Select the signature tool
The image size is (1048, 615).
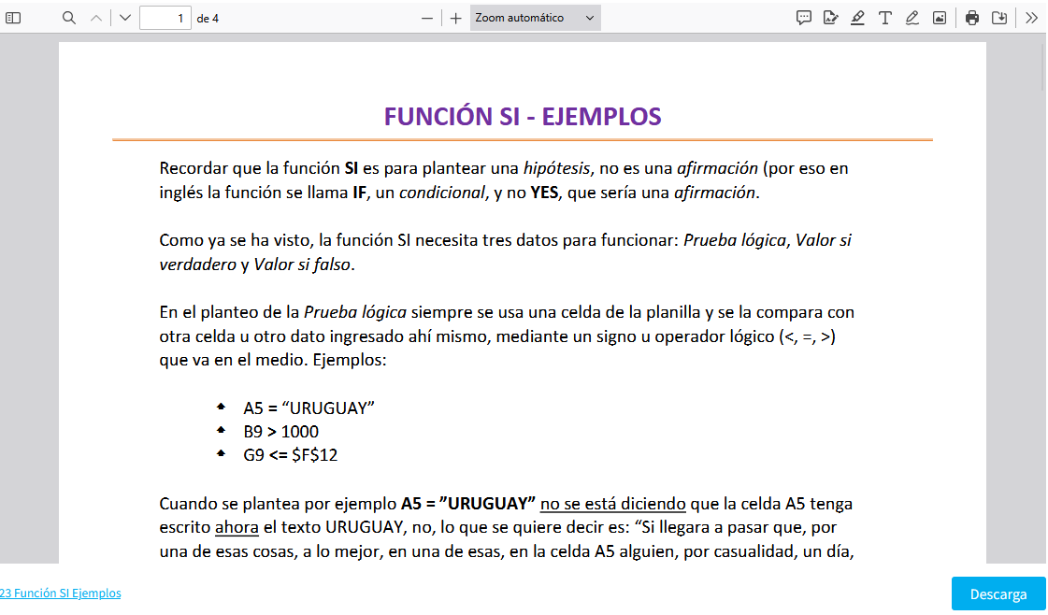[x=830, y=18]
